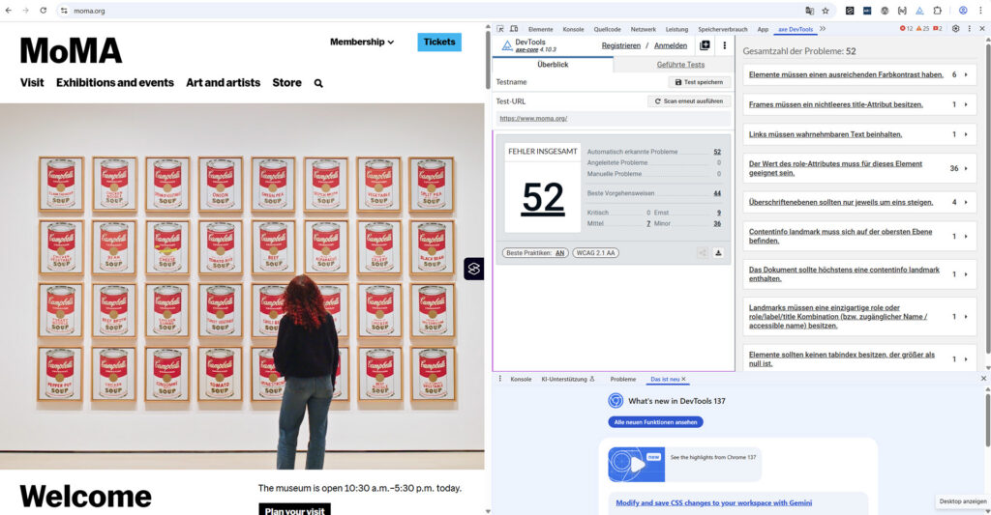The image size is (991, 515).
Task: Open the DevTools customize three-dot menu
Action: point(970,29)
